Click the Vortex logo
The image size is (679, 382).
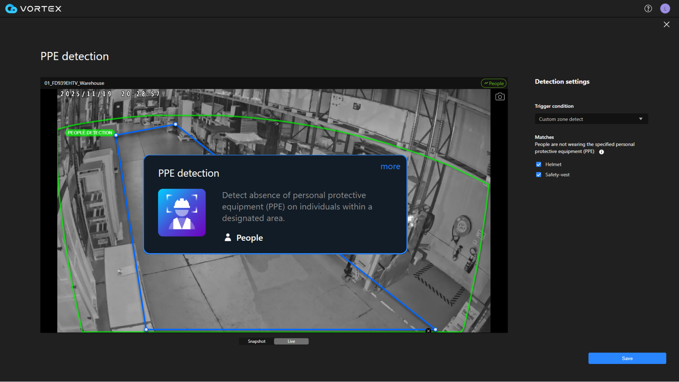tap(33, 9)
